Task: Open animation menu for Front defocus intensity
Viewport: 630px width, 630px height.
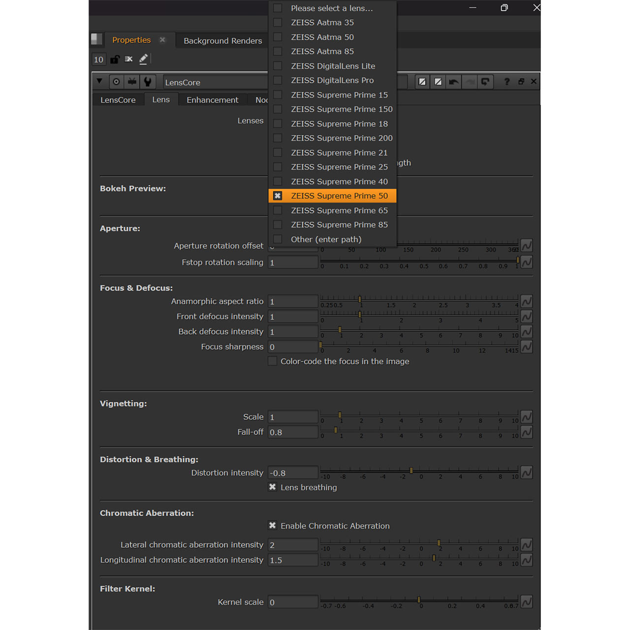Action: [527, 316]
